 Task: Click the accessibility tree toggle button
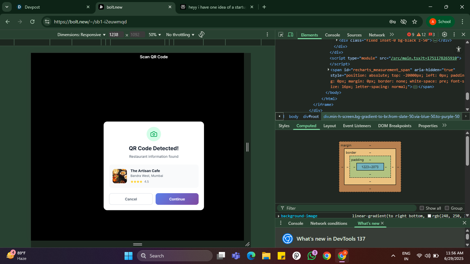point(458,49)
